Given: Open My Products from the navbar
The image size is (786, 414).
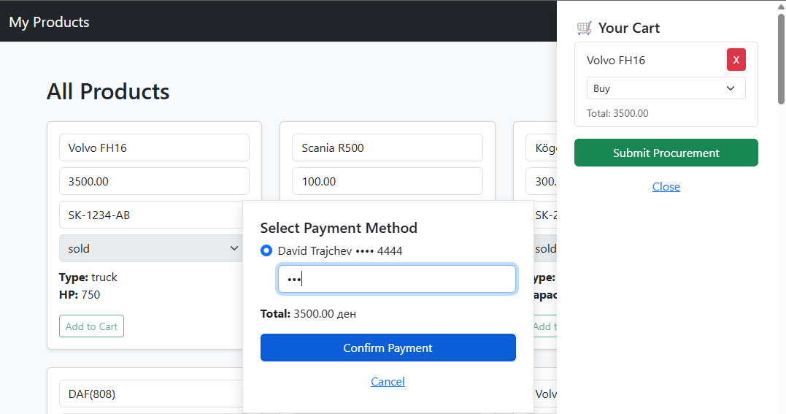Looking at the screenshot, I should coord(49,22).
